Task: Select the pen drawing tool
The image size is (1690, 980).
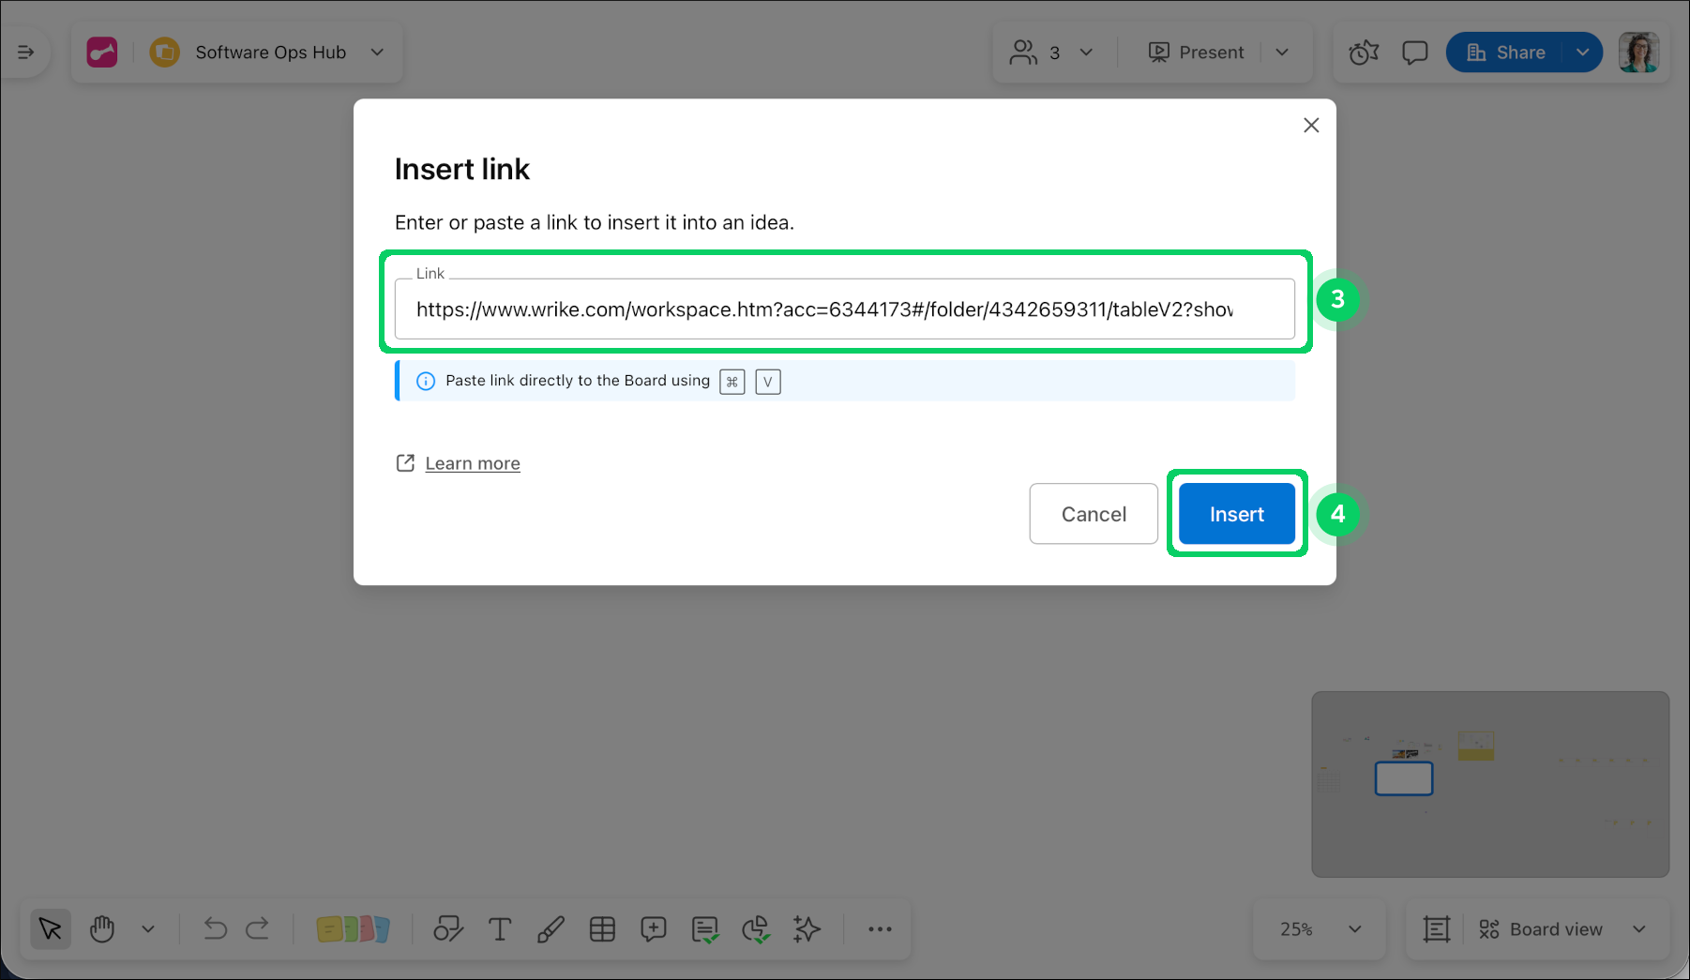Action: point(551,929)
